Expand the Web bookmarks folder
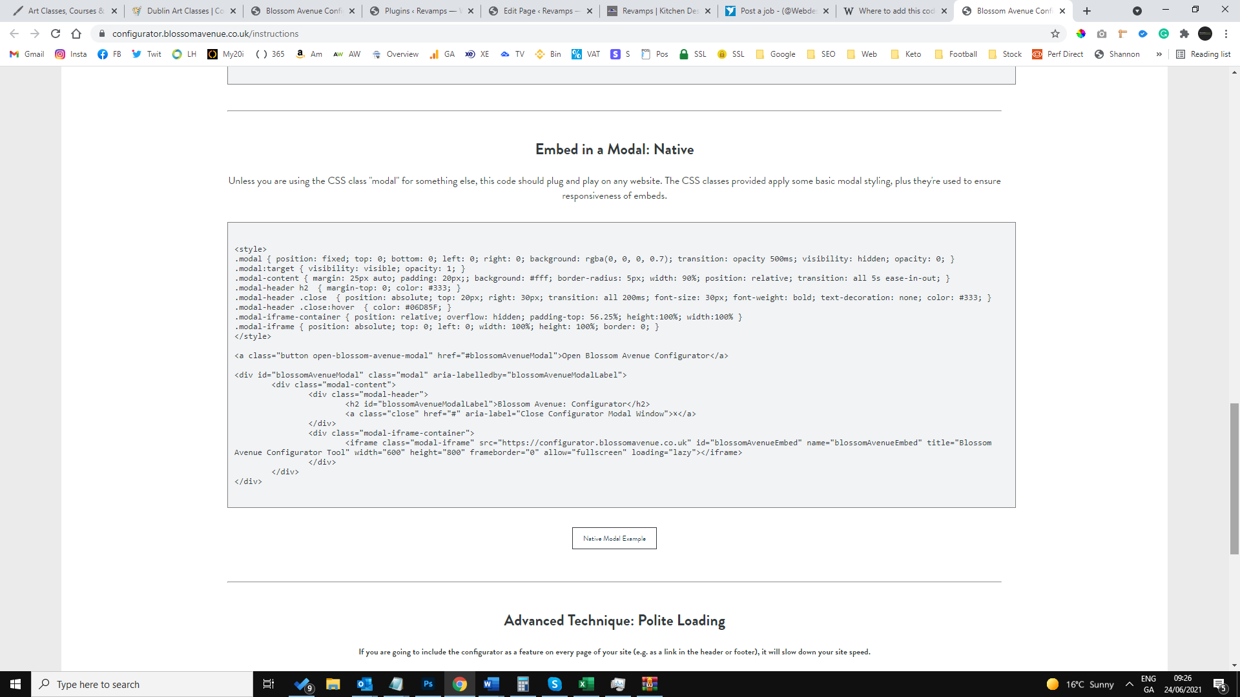The width and height of the screenshot is (1240, 697). pos(862,54)
